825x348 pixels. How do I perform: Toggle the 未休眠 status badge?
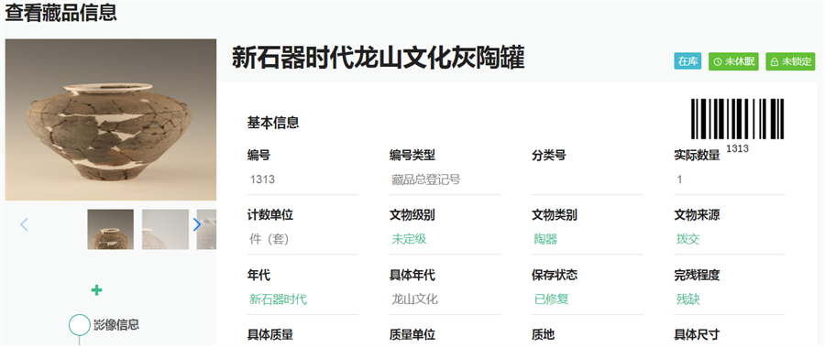[733, 61]
